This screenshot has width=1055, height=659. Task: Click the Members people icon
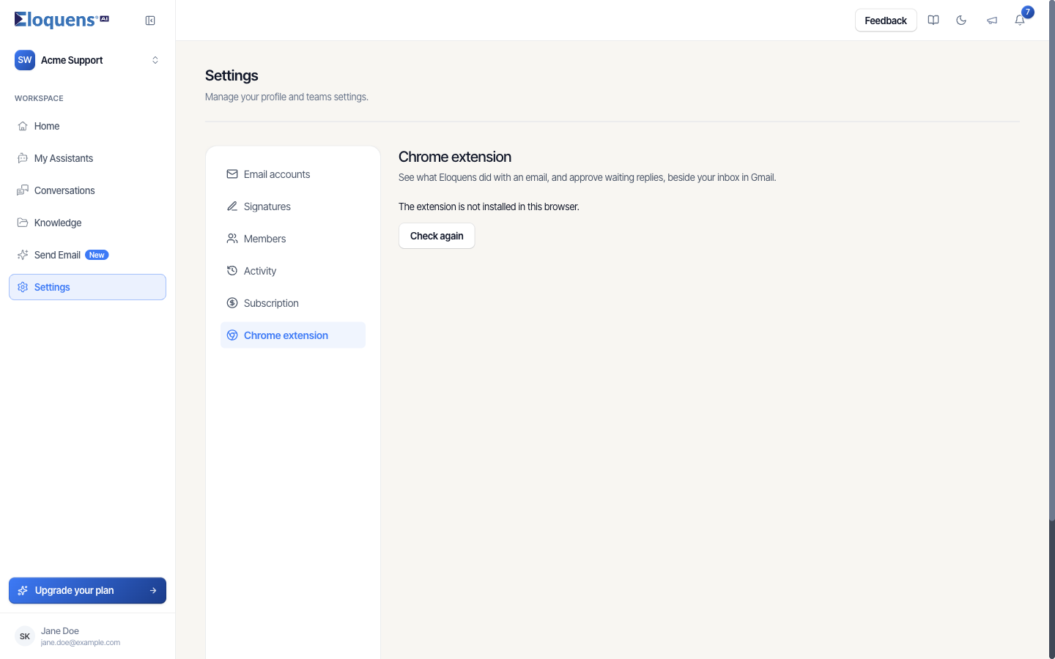tap(232, 239)
